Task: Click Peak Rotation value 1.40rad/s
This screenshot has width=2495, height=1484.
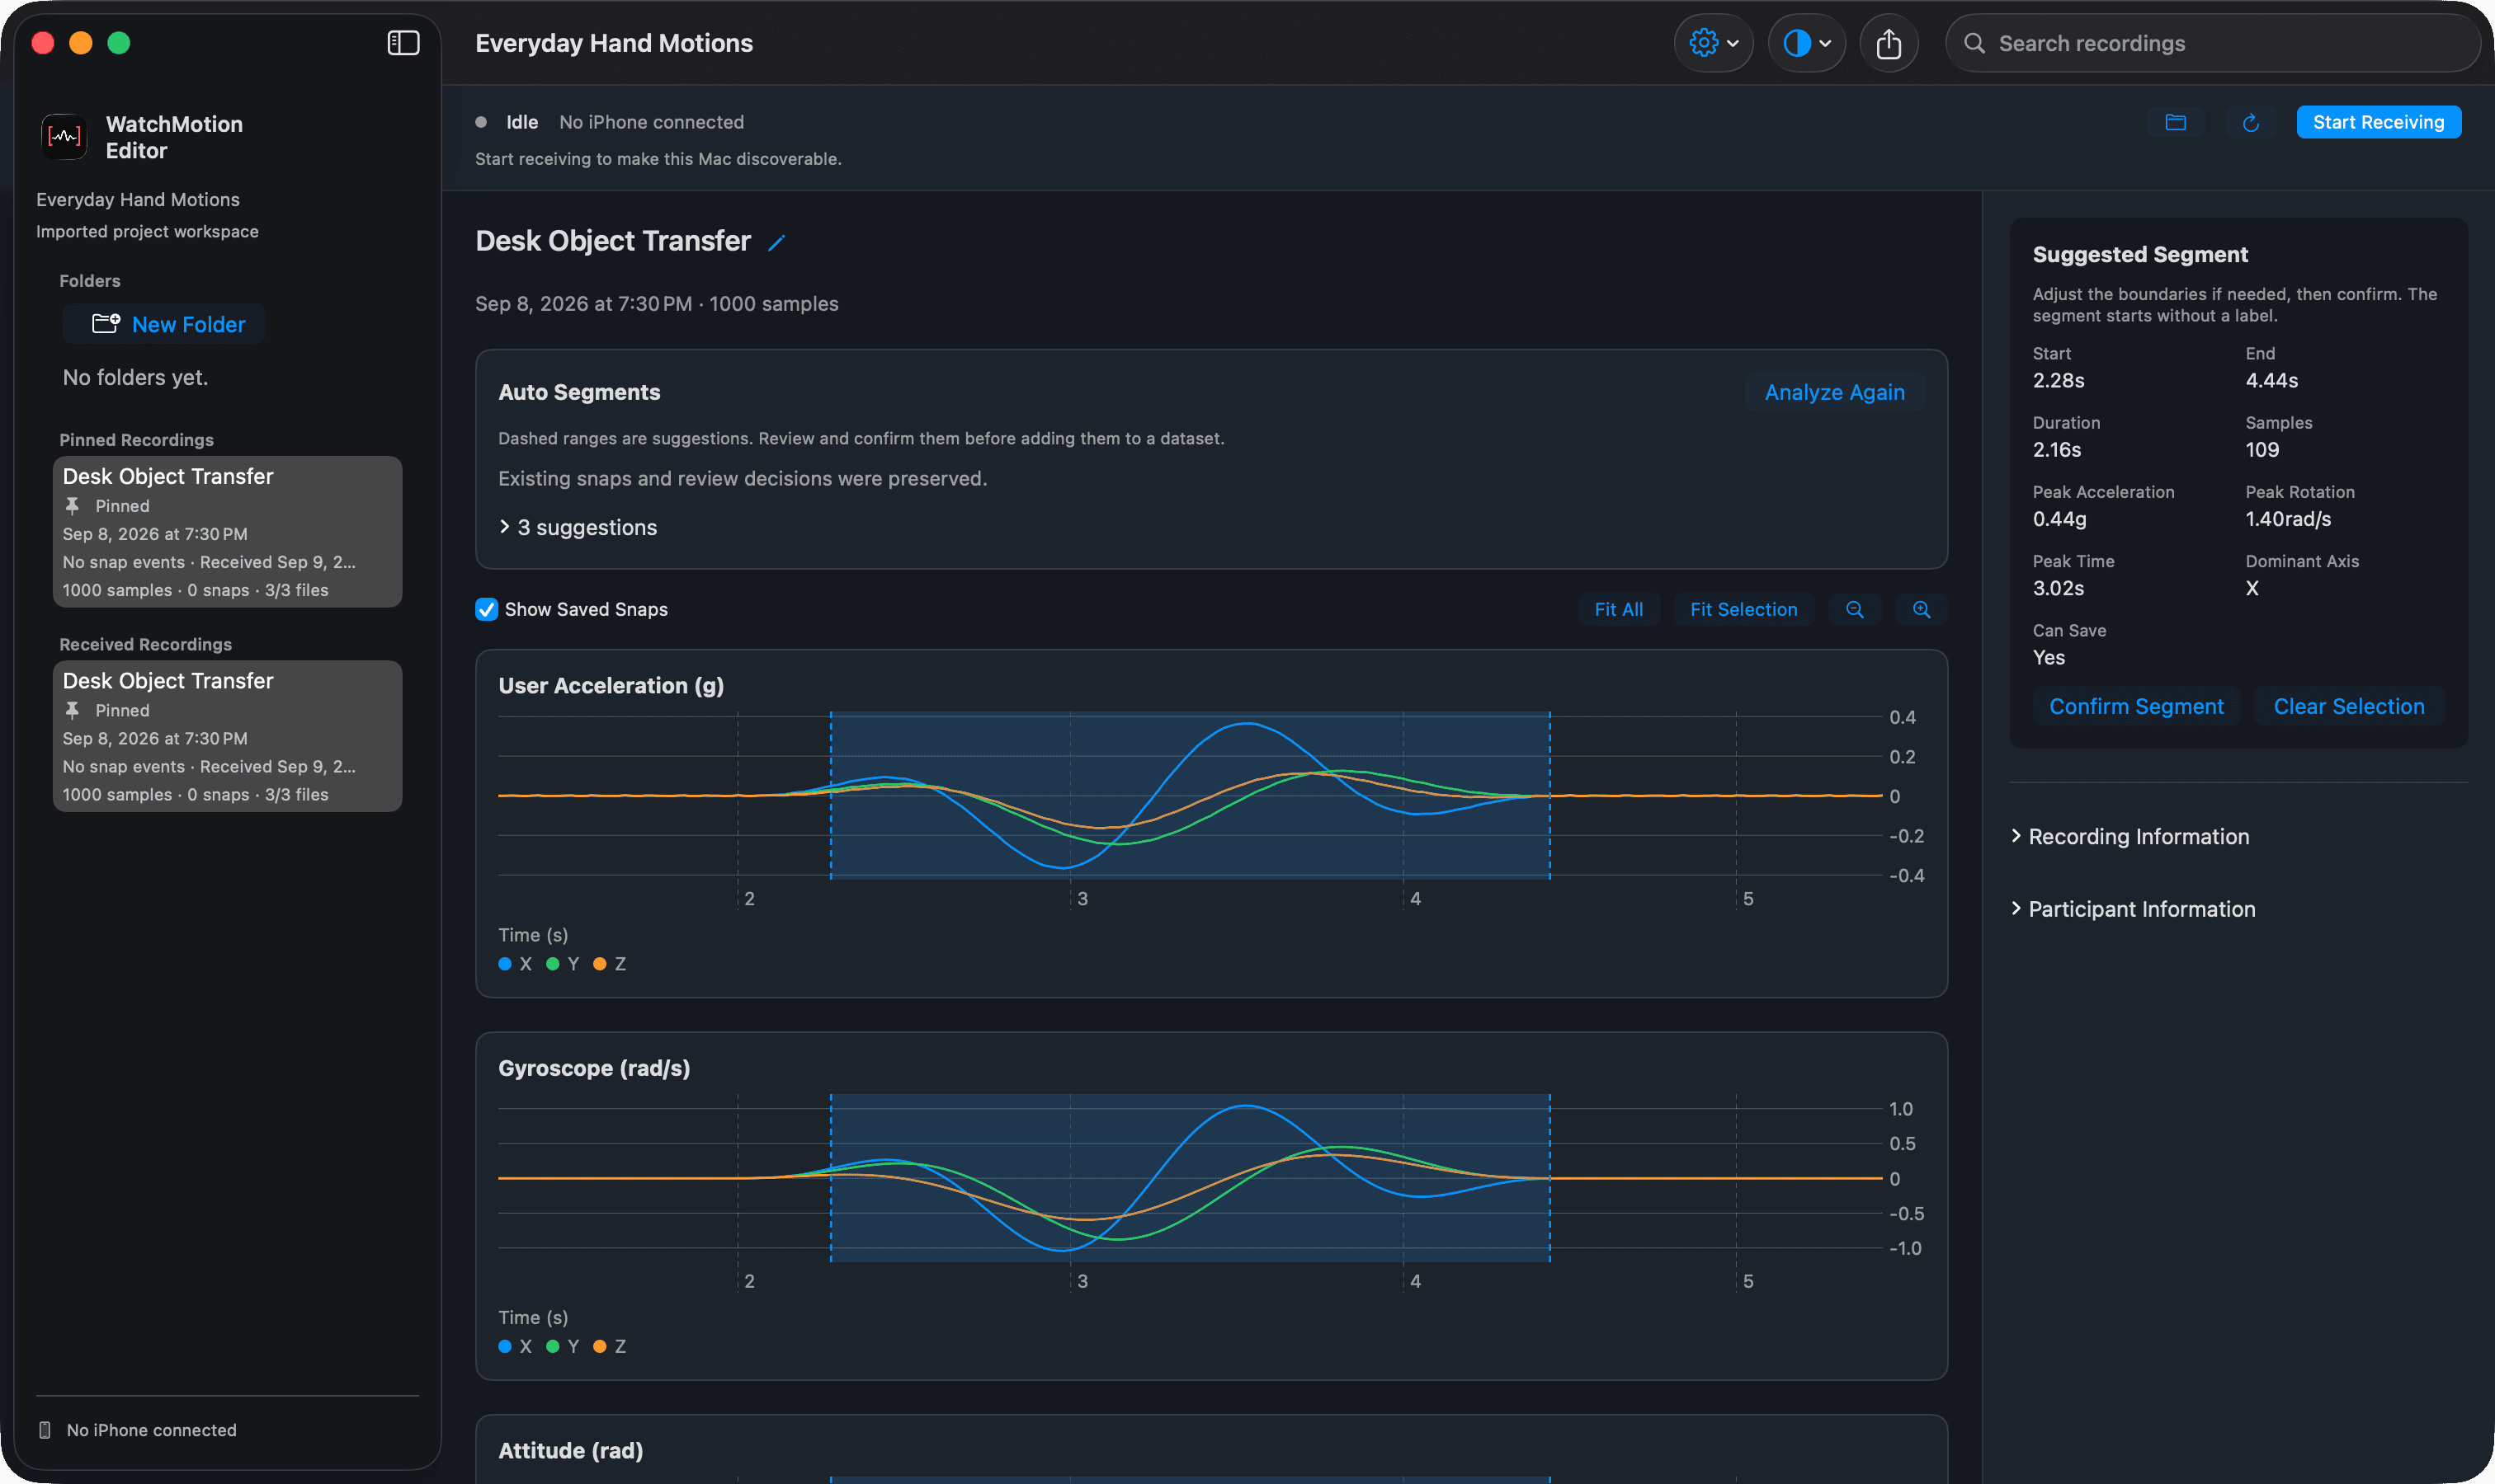Action: tap(2289, 519)
